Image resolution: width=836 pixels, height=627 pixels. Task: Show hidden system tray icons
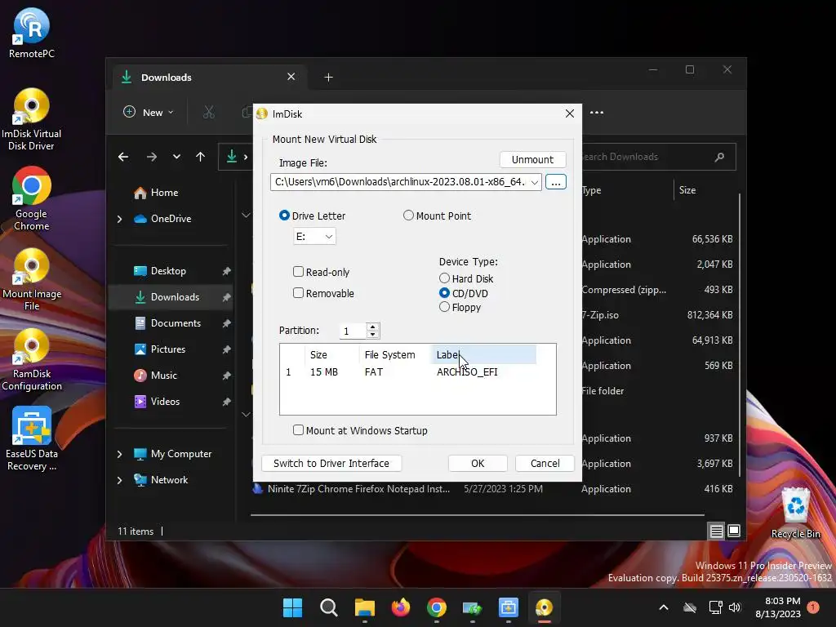[663, 607]
